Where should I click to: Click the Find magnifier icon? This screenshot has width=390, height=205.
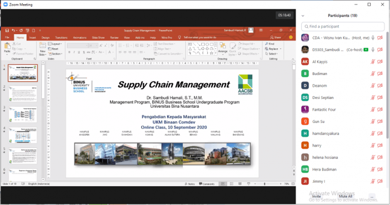coord(266,44)
